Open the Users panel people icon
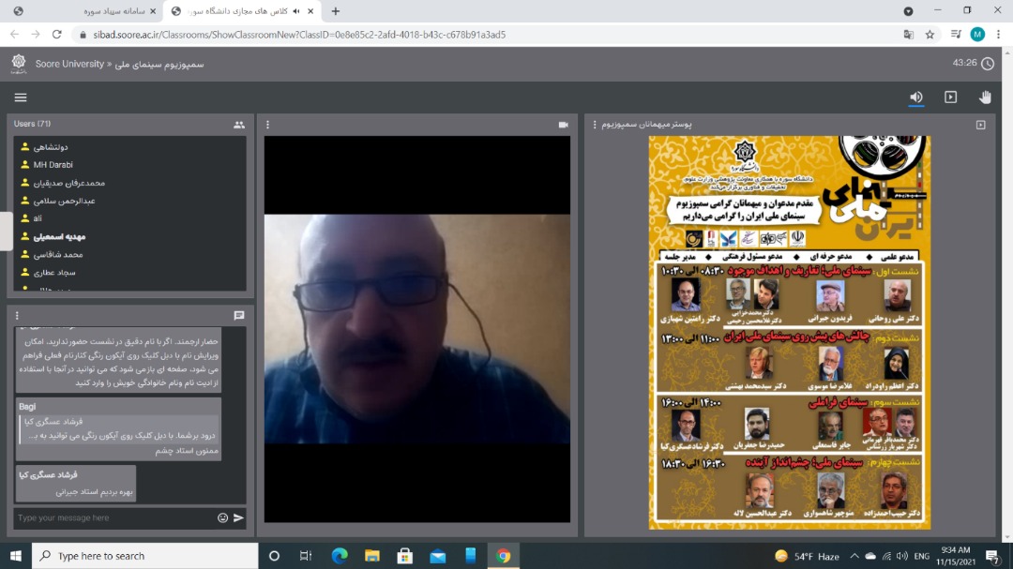Viewport: 1013px width, 569px height. pyautogui.click(x=239, y=125)
